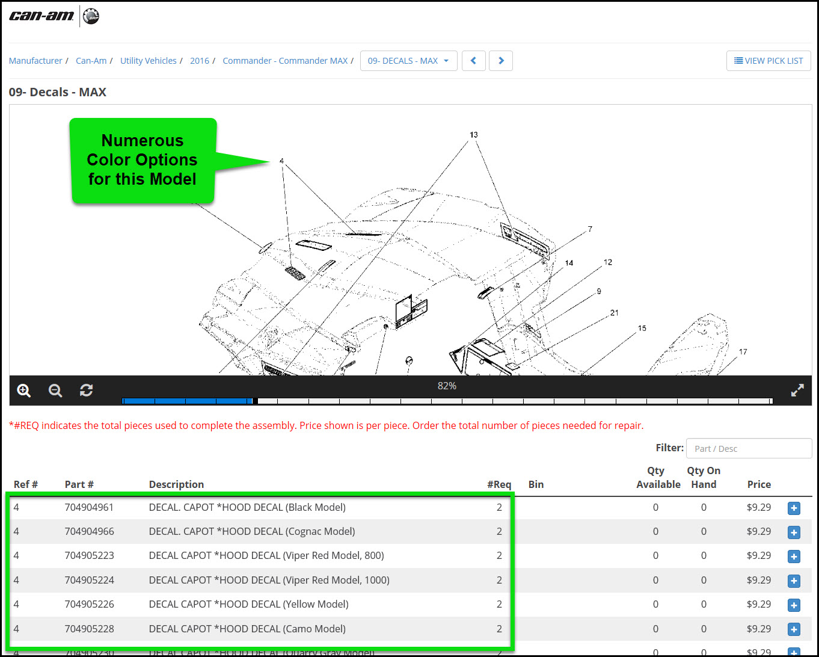Click the Qty Available column header
The image size is (819, 657).
[658, 478]
